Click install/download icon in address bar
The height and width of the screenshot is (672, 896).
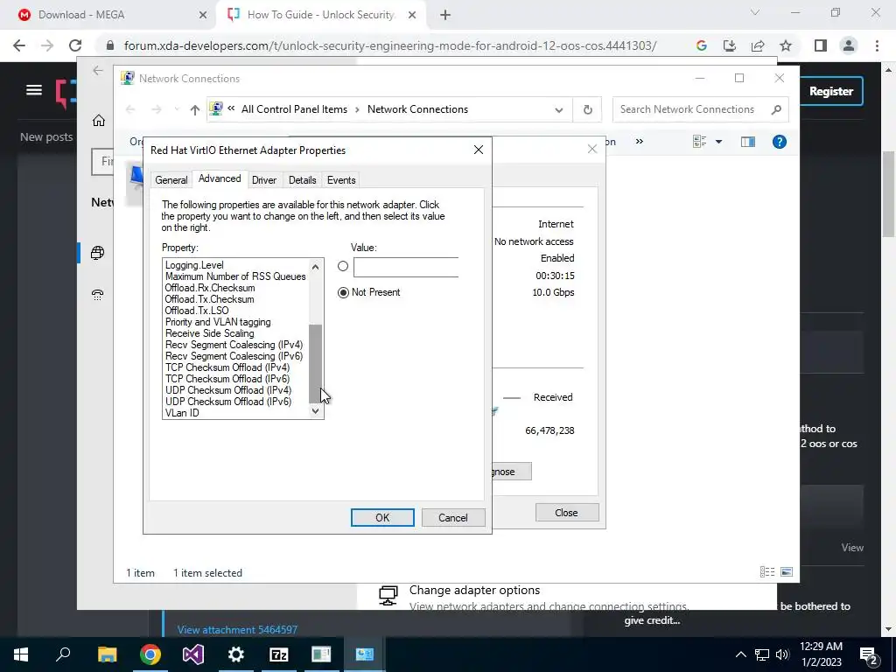pos(730,45)
